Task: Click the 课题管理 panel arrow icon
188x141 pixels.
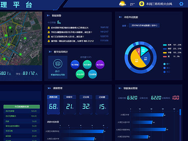Action: click(49, 88)
